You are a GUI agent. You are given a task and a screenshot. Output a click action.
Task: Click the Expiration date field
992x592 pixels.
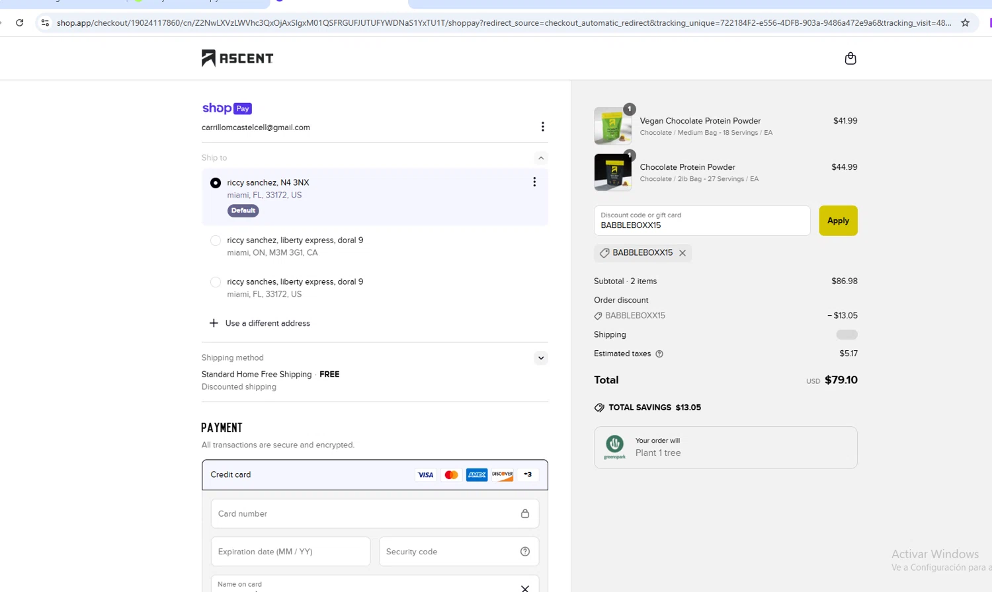(x=290, y=552)
